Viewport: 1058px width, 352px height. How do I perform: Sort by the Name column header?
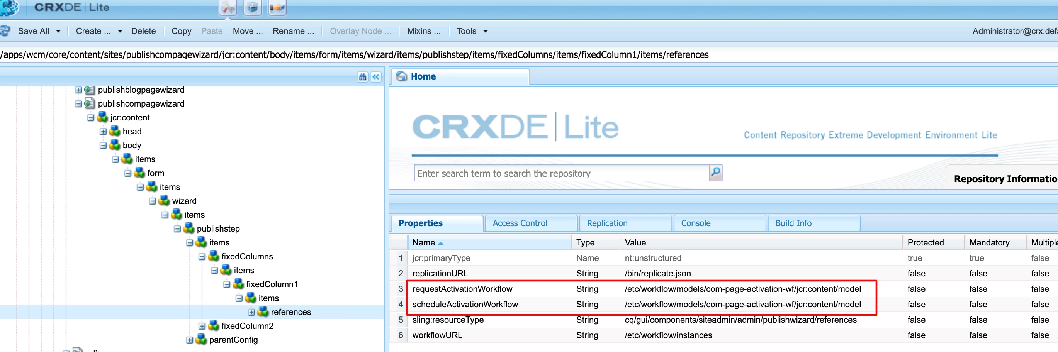click(489, 242)
